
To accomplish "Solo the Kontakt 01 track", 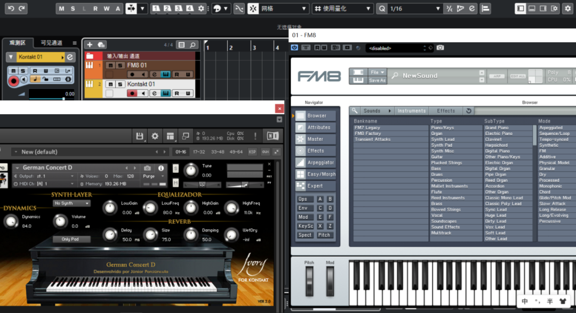I will 120,84.
